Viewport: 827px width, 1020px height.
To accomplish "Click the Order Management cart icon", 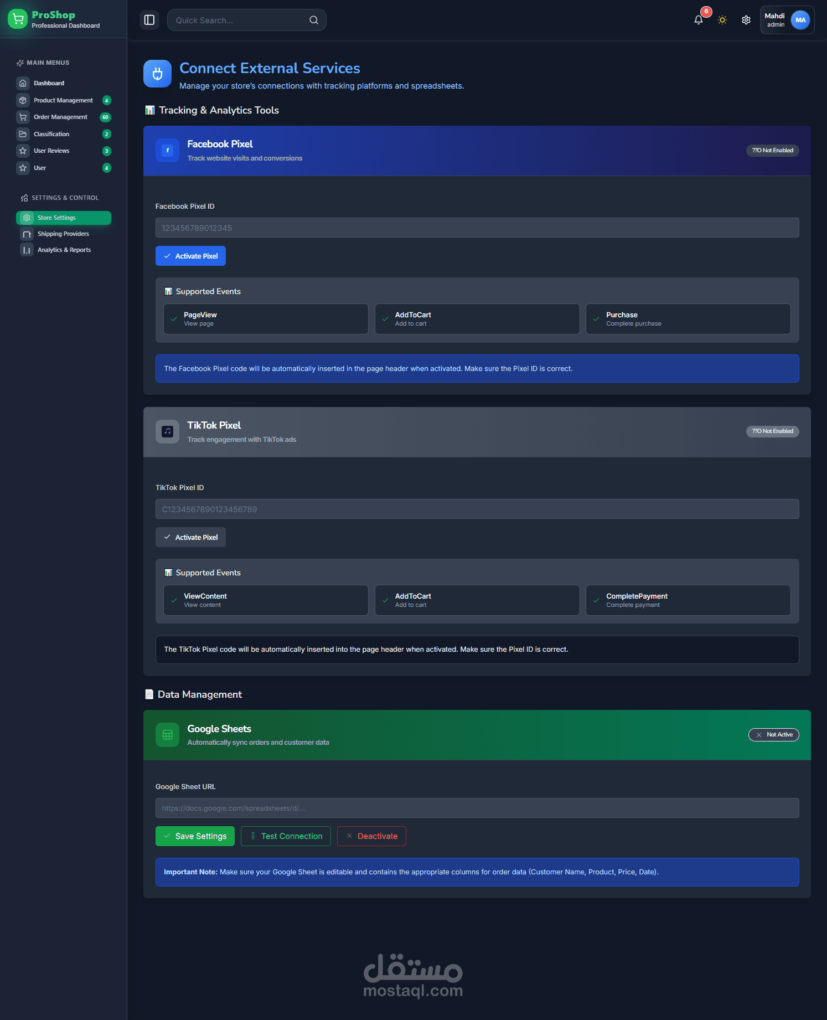I will click(23, 117).
